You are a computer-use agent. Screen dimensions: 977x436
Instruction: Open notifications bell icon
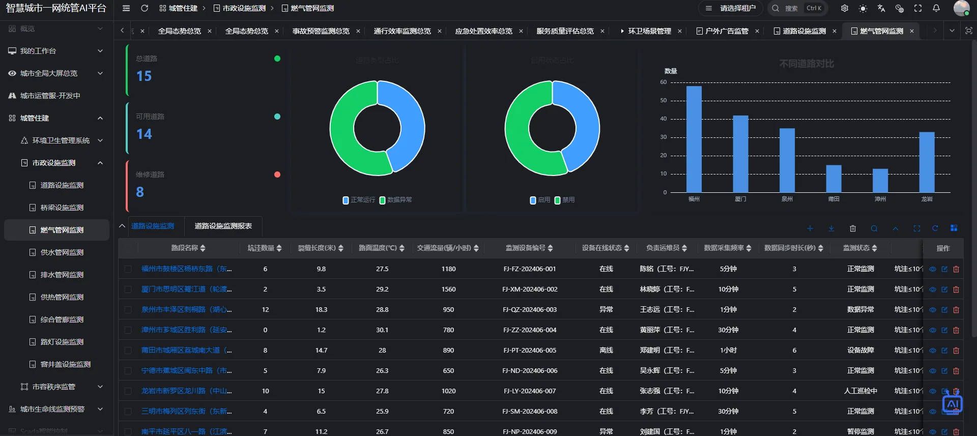pos(936,8)
